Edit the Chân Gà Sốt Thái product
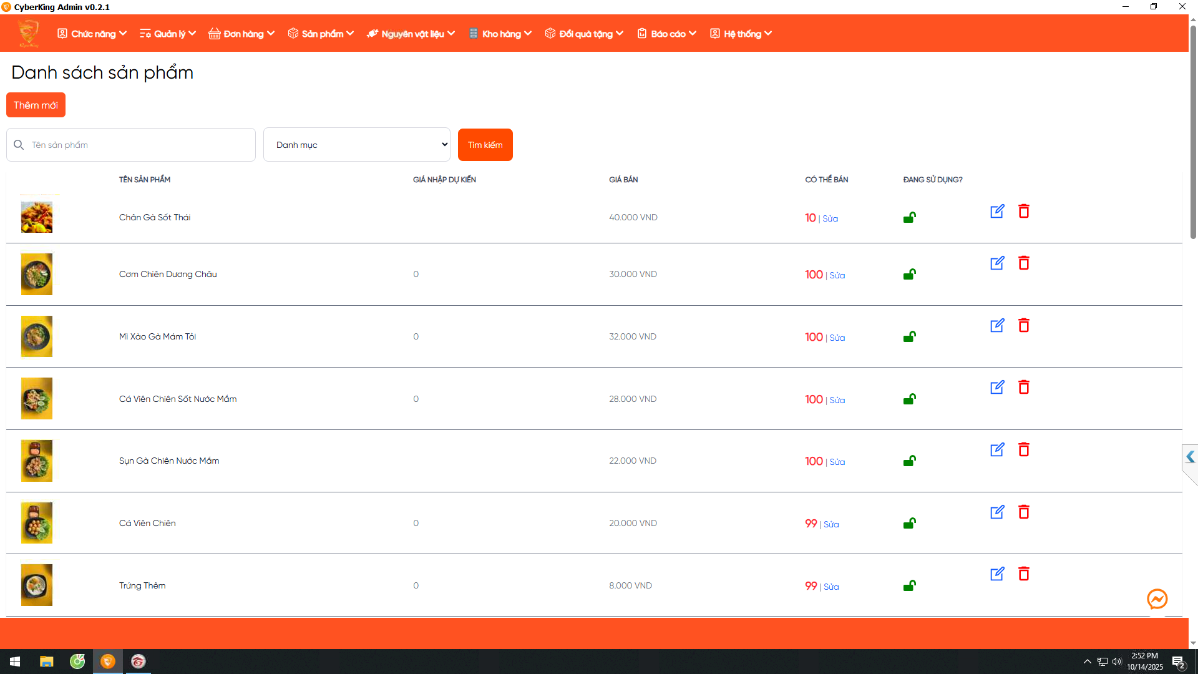Image resolution: width=1198 pixels, height=674 pixels. (x=997, y=212)
